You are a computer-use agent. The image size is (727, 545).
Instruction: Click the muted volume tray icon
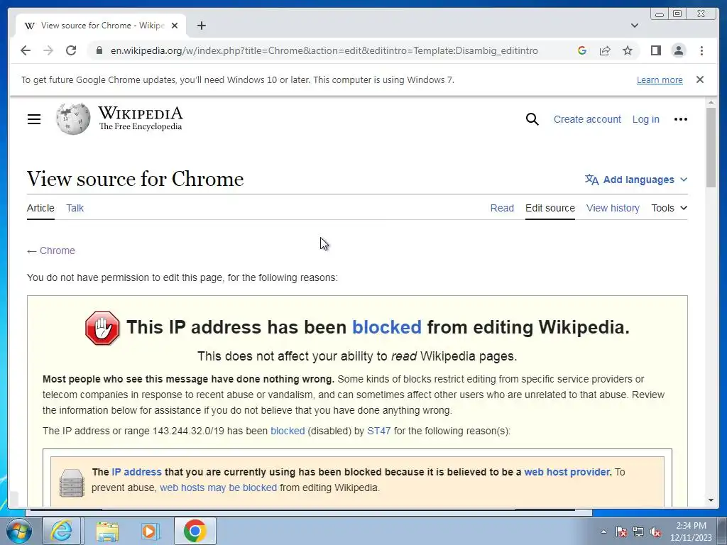pyautogui.click(x=655, y=532)
